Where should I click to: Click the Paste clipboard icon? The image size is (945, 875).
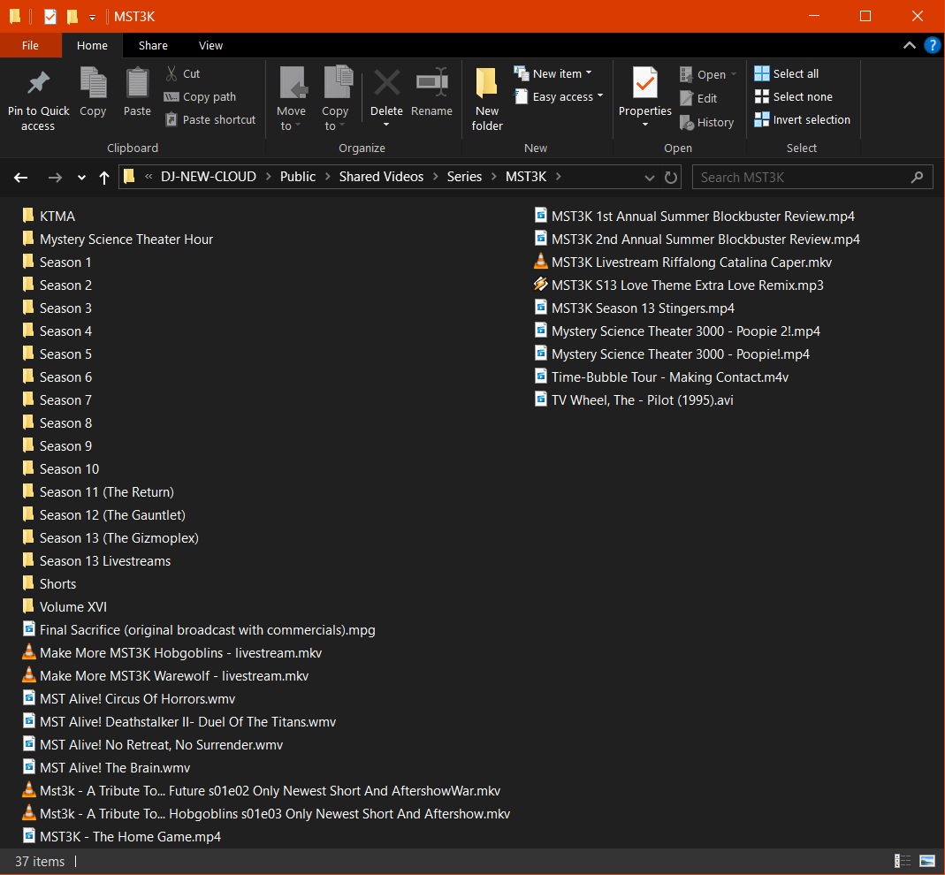137,82
